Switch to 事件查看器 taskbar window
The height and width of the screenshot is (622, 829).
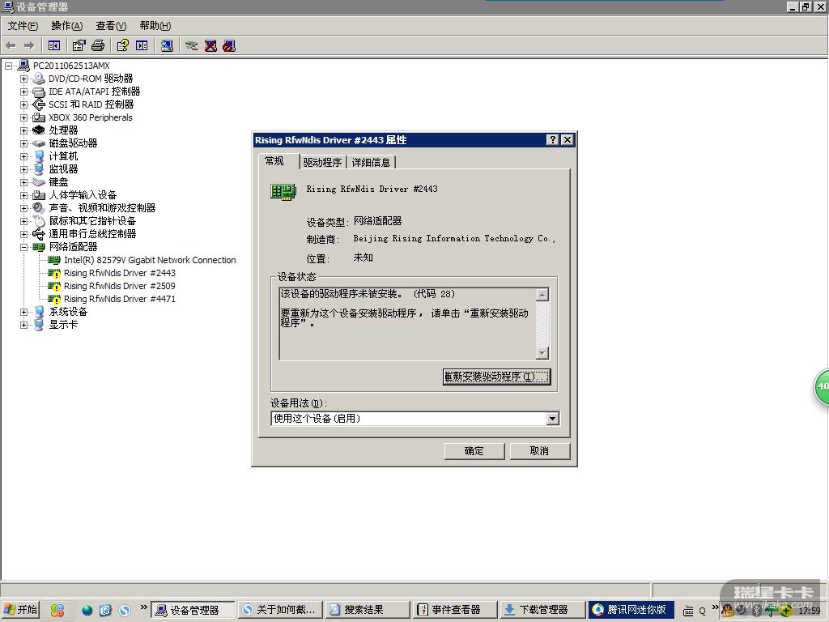(455, 610)
